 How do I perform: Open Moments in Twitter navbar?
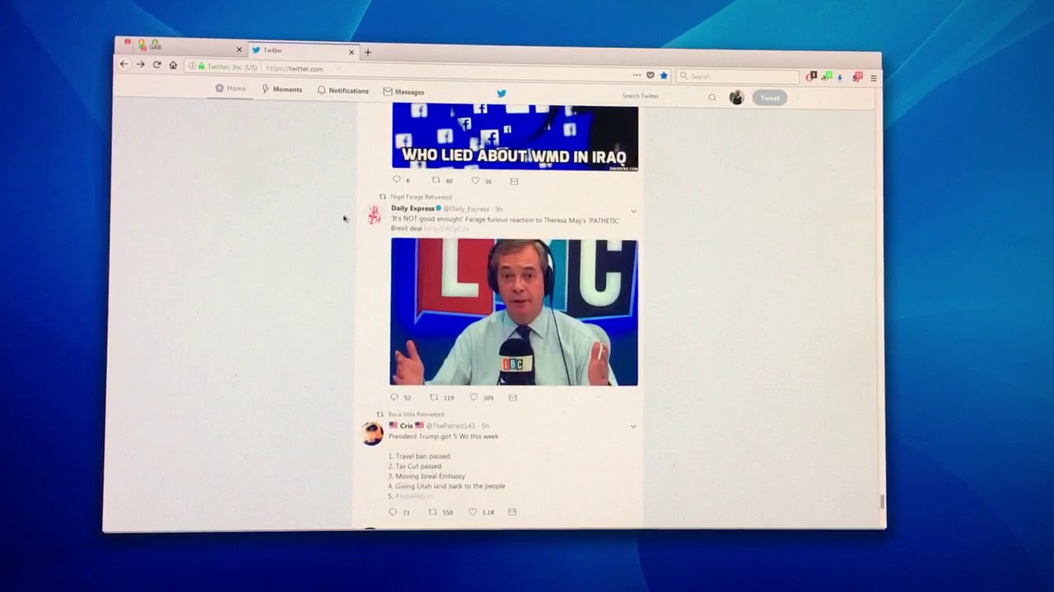282,89
